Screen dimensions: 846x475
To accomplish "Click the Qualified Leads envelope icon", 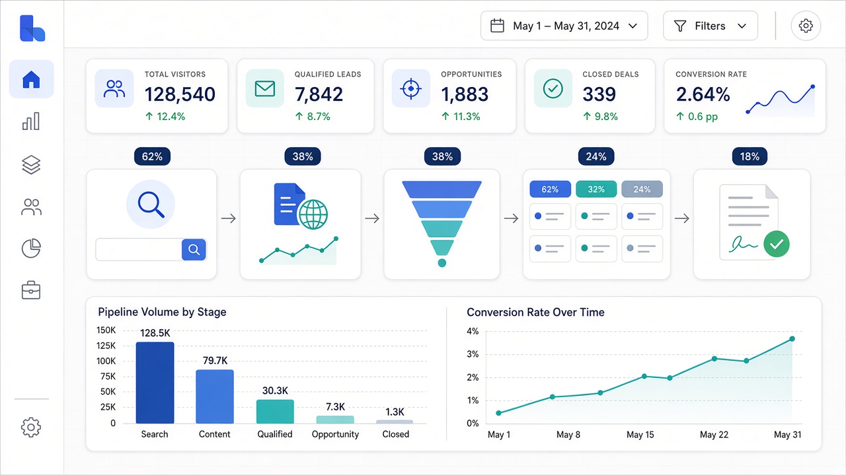I will click(265, 89).
